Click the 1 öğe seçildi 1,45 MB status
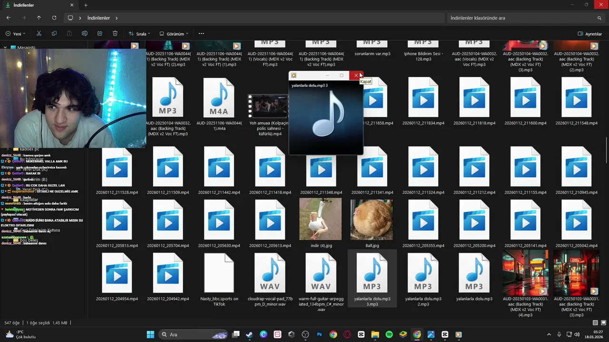609x342 pixels. point(47,323)
